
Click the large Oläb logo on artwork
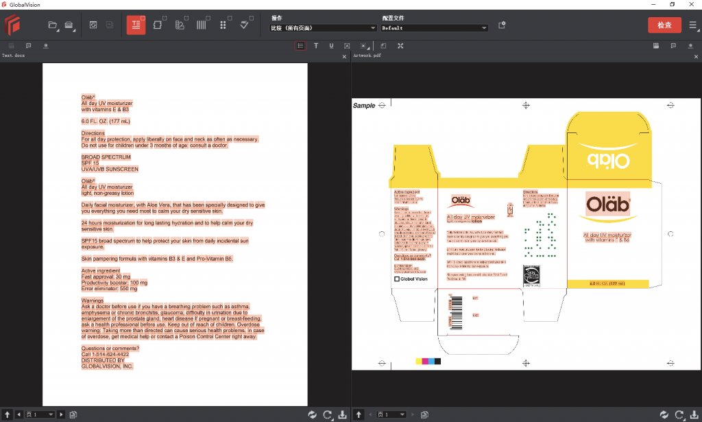pyautogui.click(x=608, y=204)
